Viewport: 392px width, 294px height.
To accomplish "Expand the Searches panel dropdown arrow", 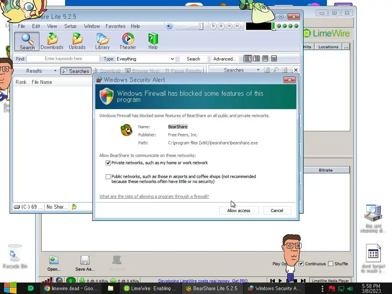I will tap(258, 70).
